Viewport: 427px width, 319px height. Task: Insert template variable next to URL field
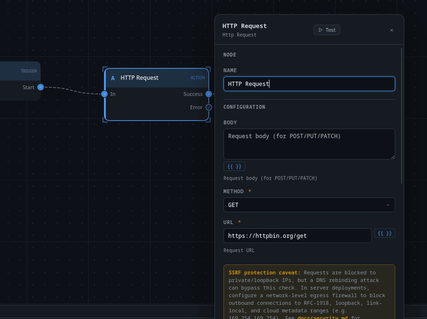coord(384,233)
